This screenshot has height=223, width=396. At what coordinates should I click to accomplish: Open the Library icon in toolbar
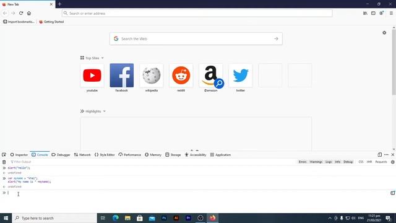(365, 13)
